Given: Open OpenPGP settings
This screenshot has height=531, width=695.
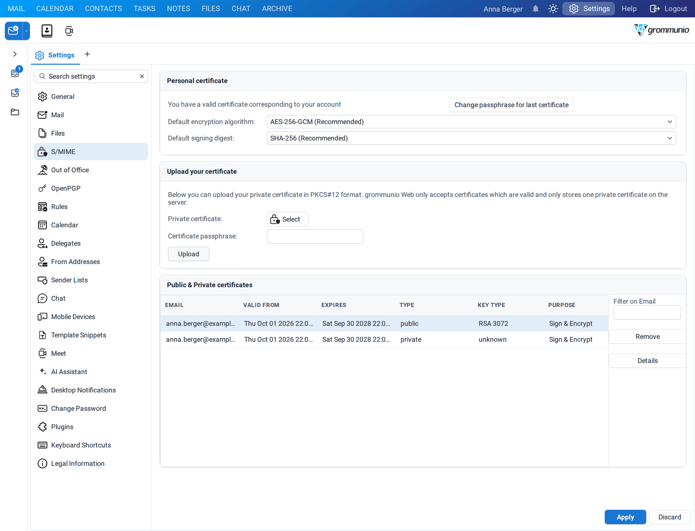Looking at the screenshot, I should (x=91, y=188).
